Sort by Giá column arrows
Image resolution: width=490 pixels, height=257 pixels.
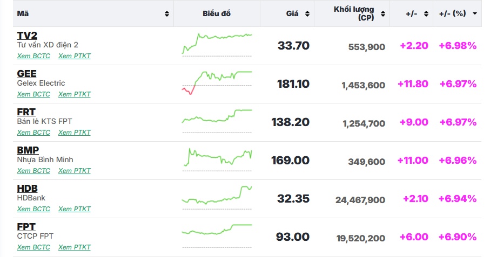tap(307, 13)
